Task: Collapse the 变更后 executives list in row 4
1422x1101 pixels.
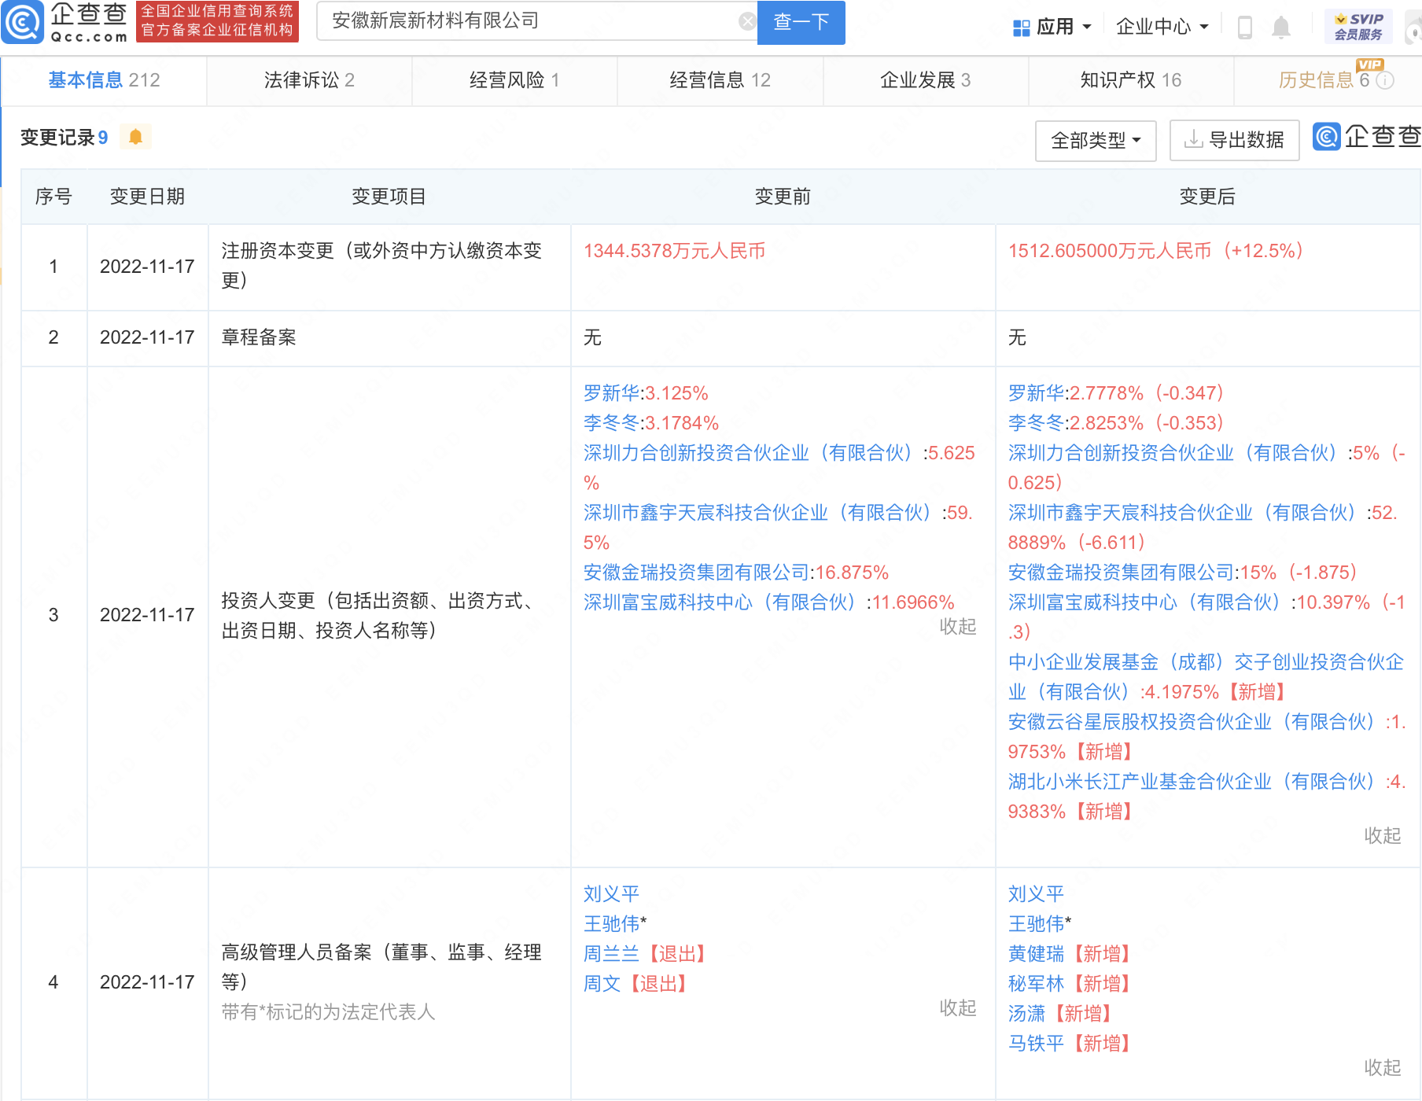Action: (1382, 1067)
